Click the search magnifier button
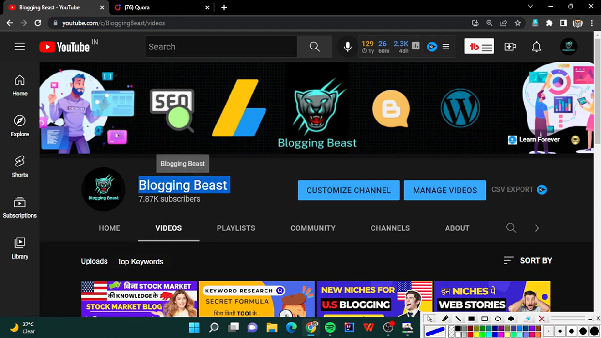601x338 pixels. [x=314, y=47]
